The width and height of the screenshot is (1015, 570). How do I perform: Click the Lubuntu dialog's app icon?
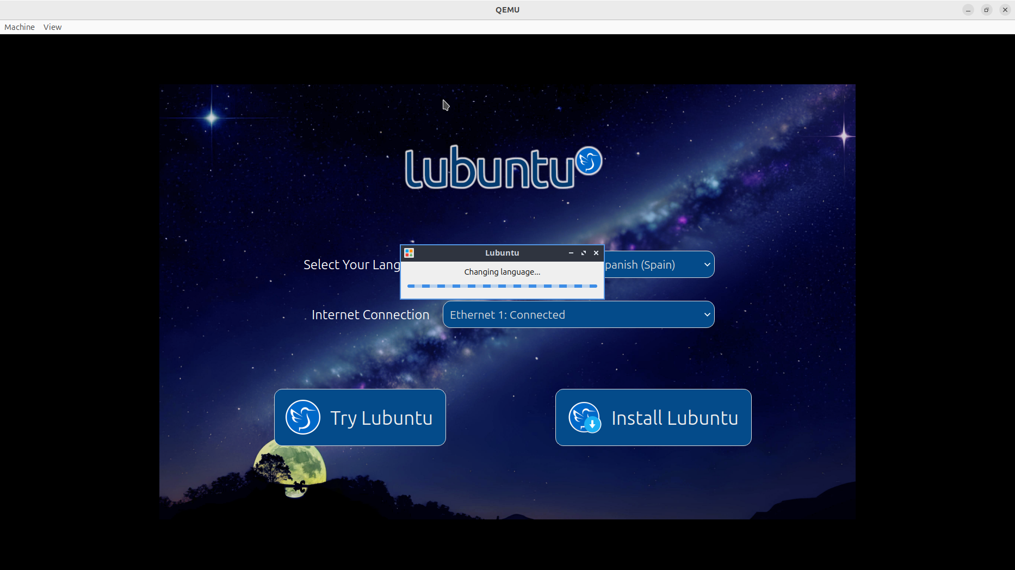click(x=409, y=253)
